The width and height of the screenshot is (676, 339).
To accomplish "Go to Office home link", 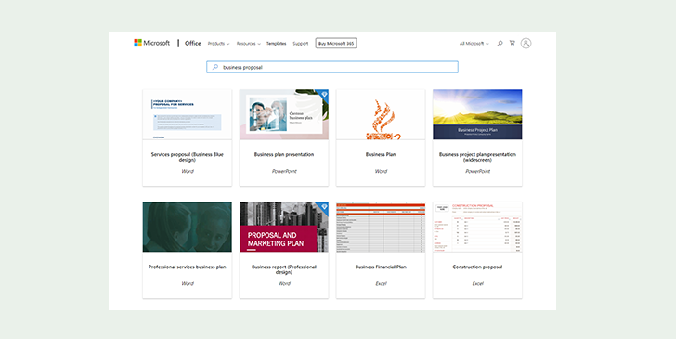I will (x=193, y=43).
